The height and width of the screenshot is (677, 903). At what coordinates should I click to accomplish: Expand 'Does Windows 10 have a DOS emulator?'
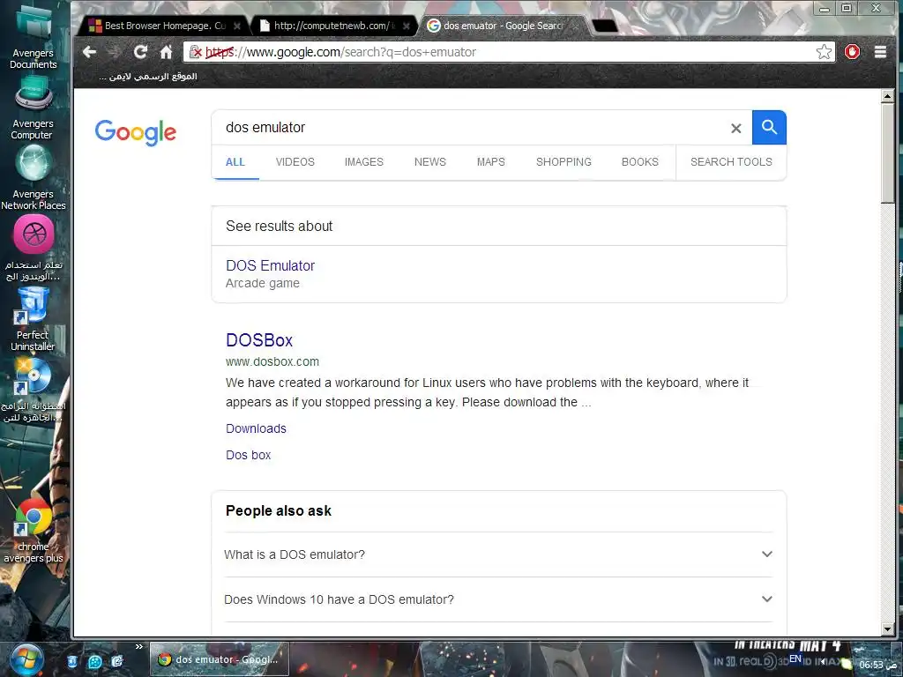498,599
